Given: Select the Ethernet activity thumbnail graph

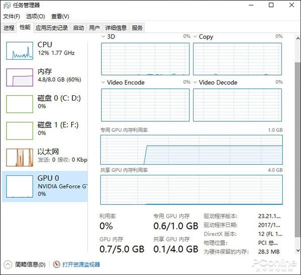Looking at the screenshot, I should click(20, 157).
